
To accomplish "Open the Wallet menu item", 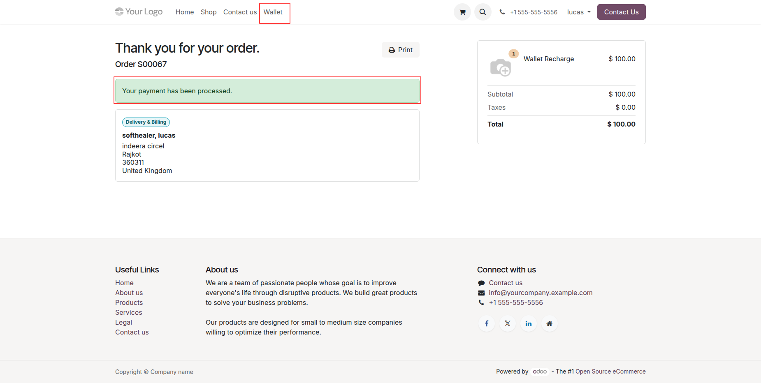I will pyautogui.click(x=273, y=12).
